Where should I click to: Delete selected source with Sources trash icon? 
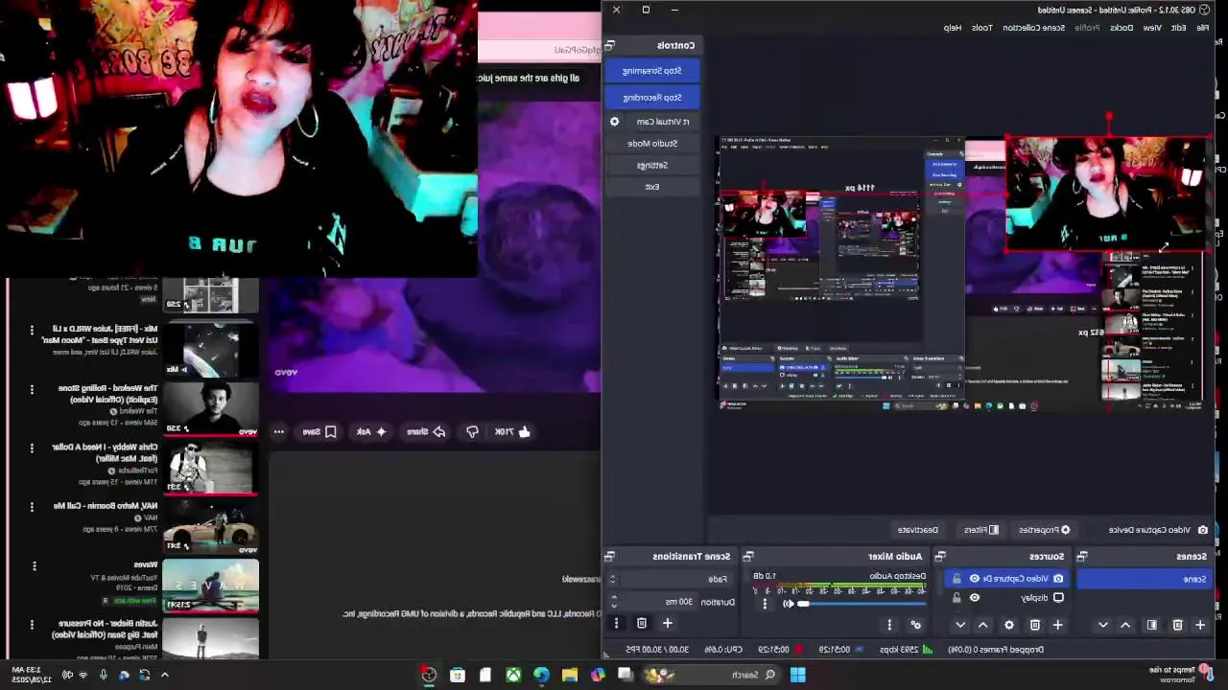[1035, 625]
